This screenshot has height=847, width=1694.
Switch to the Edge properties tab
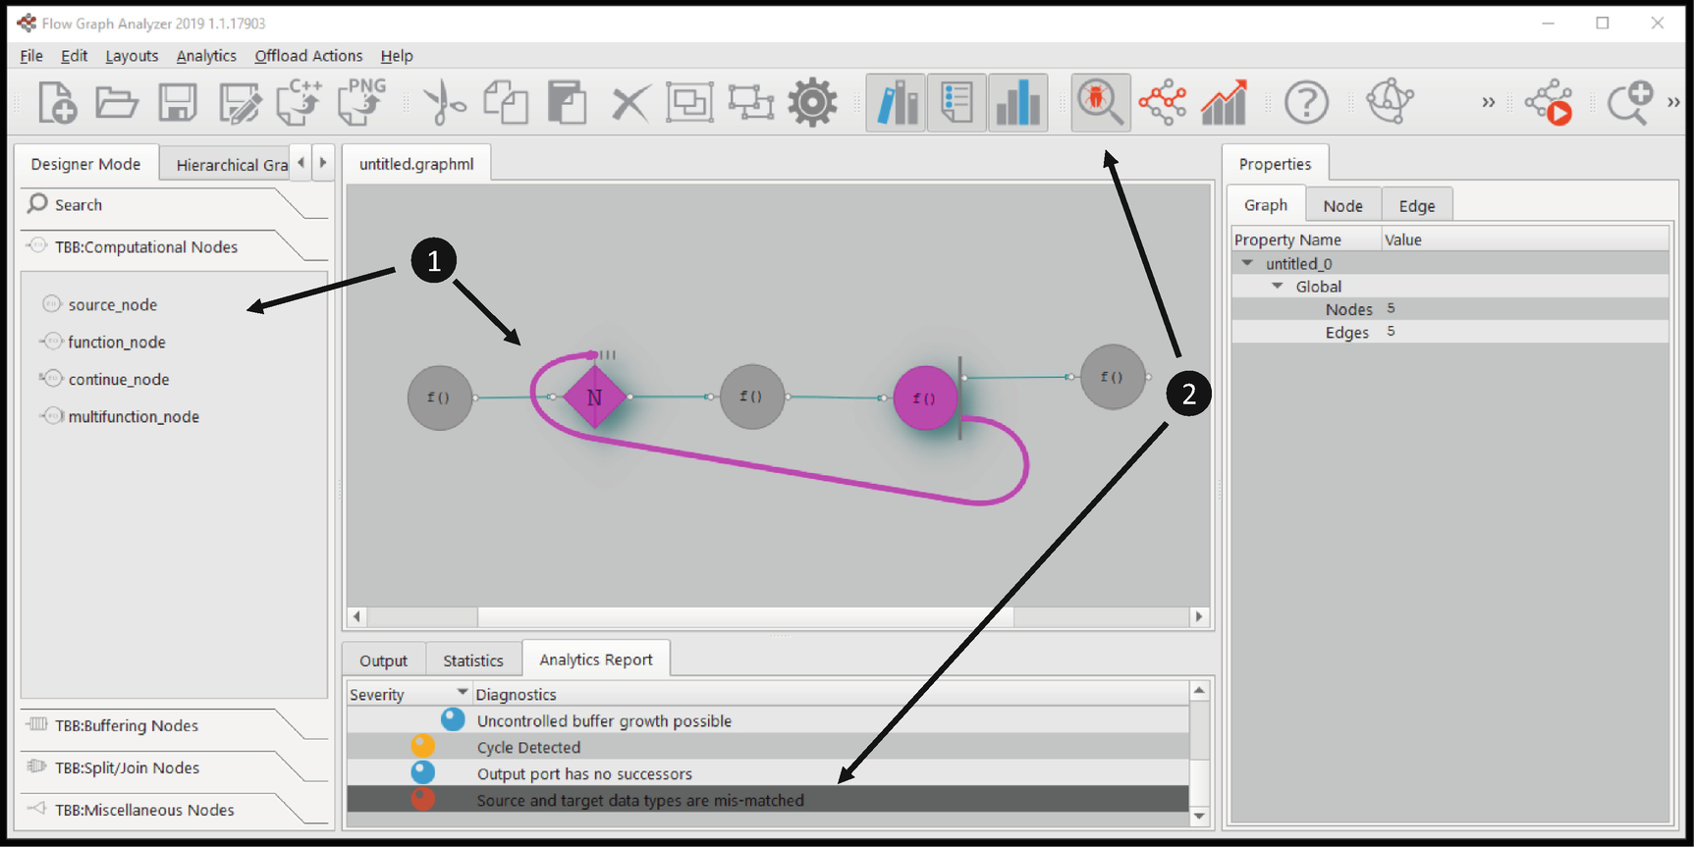1417,205
